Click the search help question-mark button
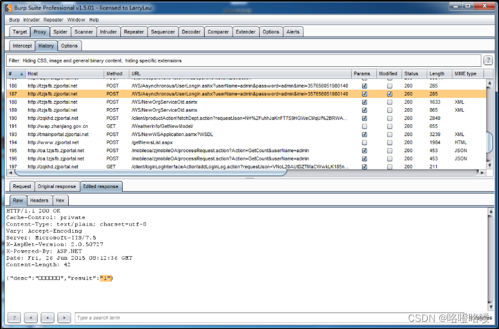The height and width of the screenshot is (329, 499). pos(14,317)
